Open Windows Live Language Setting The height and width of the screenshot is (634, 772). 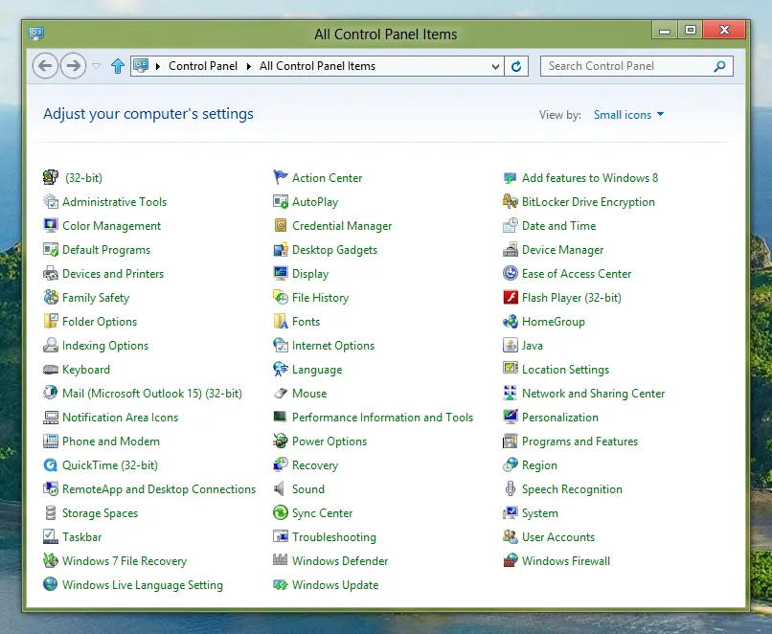click(x=143, y=585)
